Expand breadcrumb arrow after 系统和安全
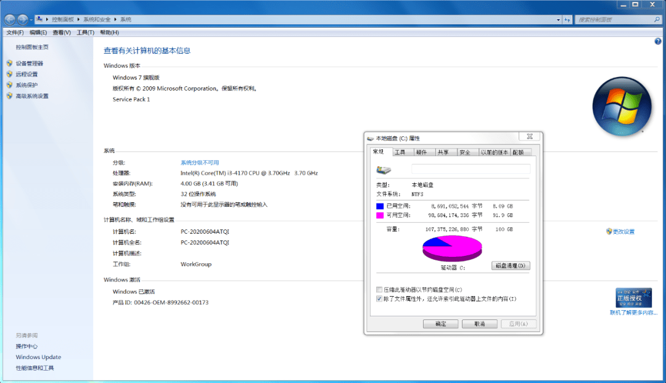Viewport: 666px width, 383px height. click(115, 20)
